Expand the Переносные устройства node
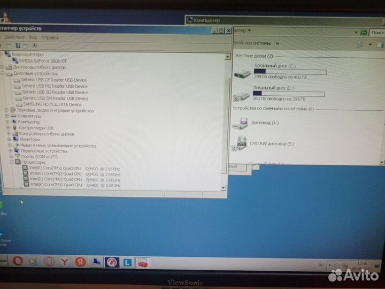This screenshot has height=289, width=385. (x=10, y=150)
